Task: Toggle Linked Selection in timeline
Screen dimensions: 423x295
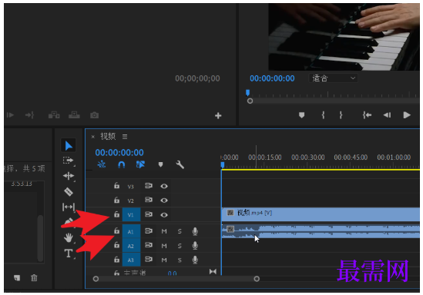Action: (140, 164)
